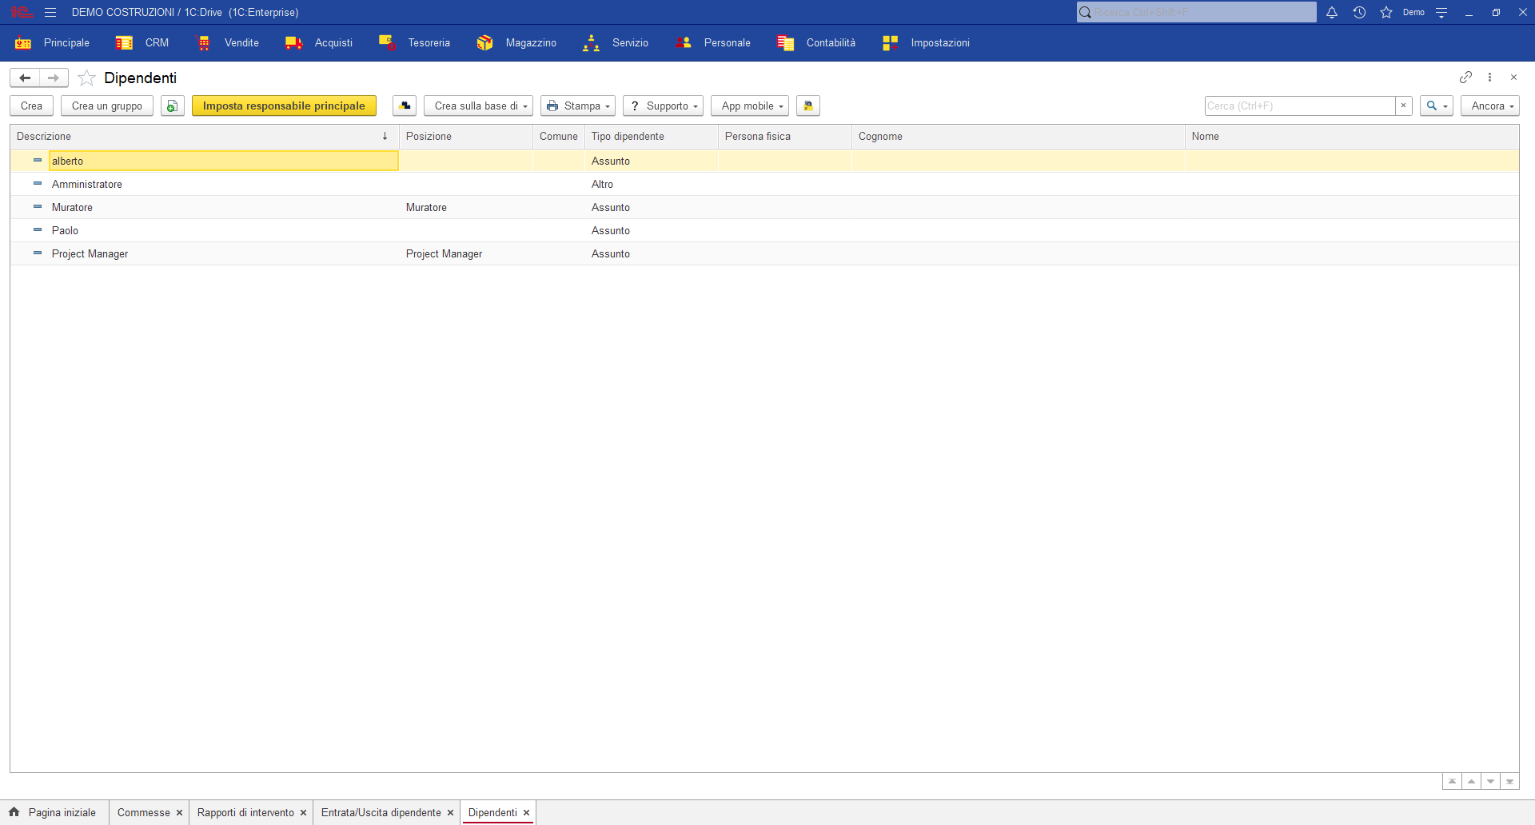Go forward with right arrow
The image size is (1535, 825).
(54, 78)
